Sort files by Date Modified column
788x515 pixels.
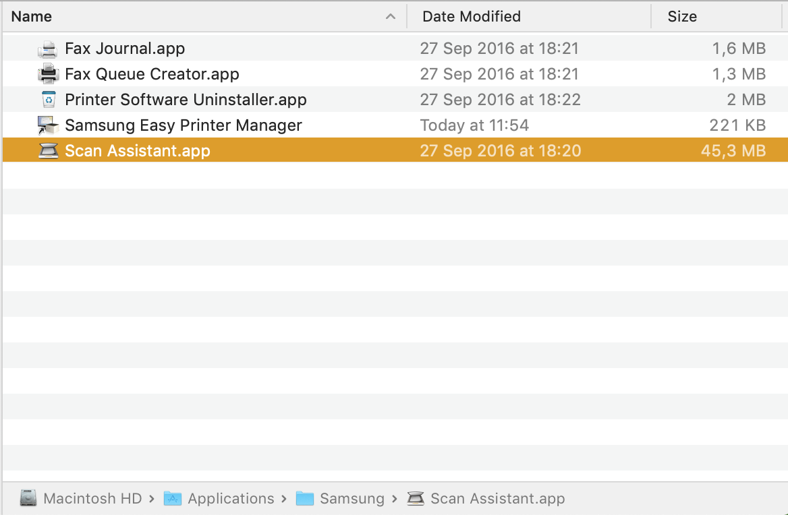[471, 17]
